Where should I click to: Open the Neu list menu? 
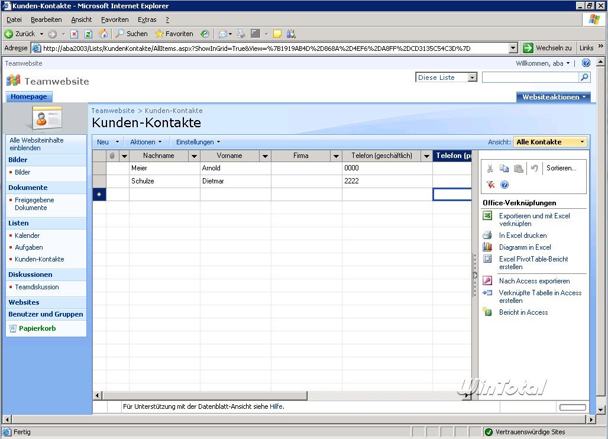108,142
